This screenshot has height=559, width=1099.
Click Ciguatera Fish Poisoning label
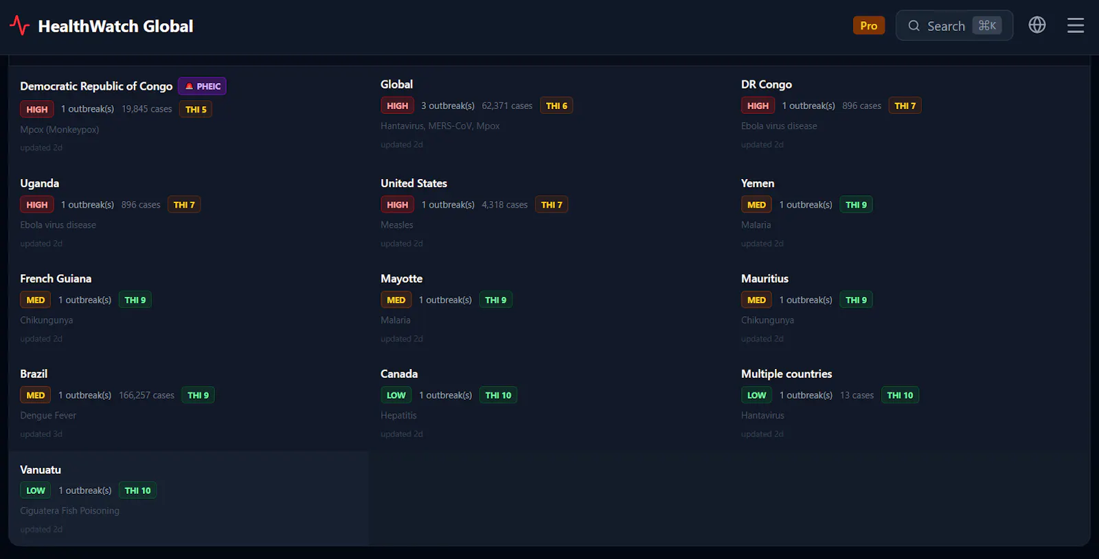coord(70,511)
